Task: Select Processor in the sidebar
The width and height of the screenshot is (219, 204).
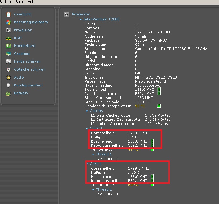Action: tap(23, 30)
